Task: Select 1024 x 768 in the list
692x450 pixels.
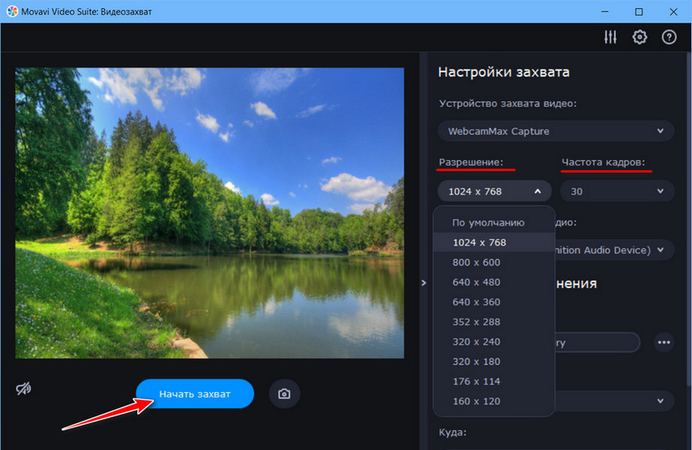Action: point(494,242)
